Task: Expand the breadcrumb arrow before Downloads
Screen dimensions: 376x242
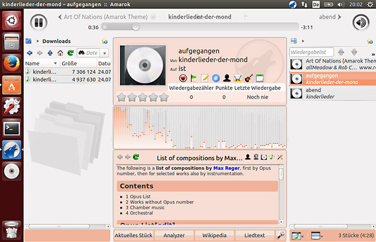Action: pyautogui.click(x=38, y=41)
